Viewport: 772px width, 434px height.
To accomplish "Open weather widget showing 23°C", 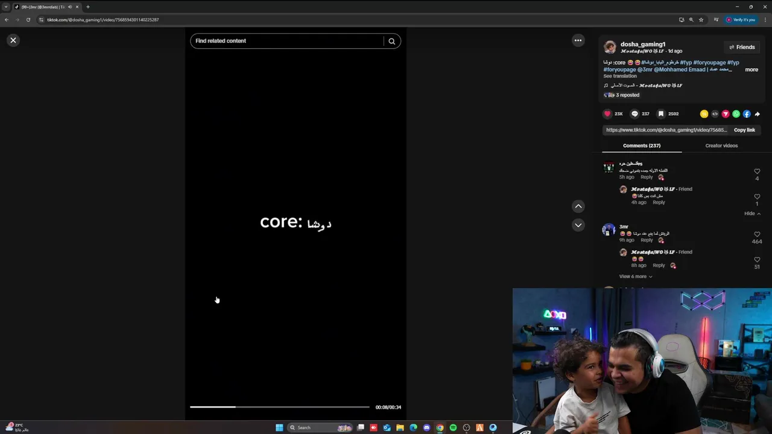I will tap(16, 427).
